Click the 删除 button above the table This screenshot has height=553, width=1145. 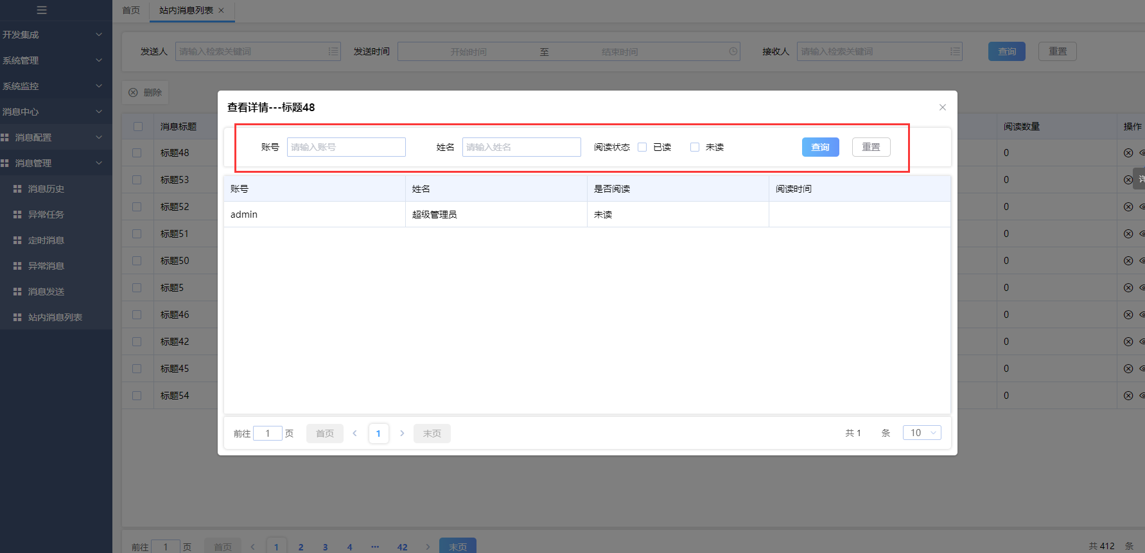tap(145, 92)
